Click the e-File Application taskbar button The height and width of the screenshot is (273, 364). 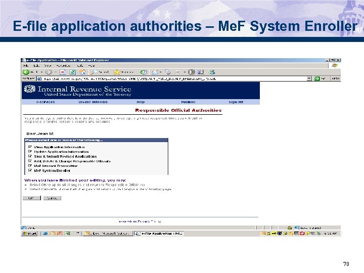click(x=159, y=233)
